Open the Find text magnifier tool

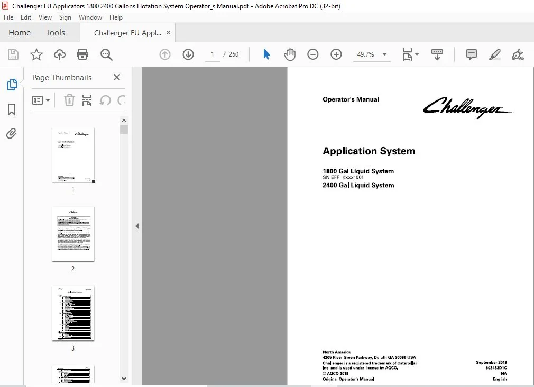click(x=106, y=54)
